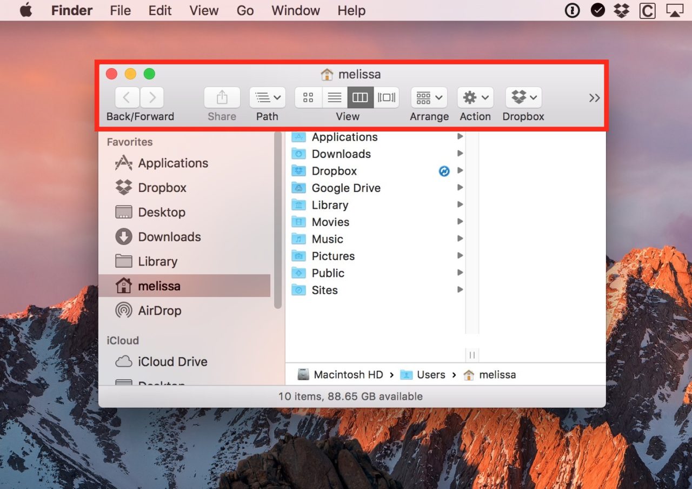The height and width of the screenshot is (489, 692).
Task: Click the Dropbox menu bar icon
Action: [622, 10]
